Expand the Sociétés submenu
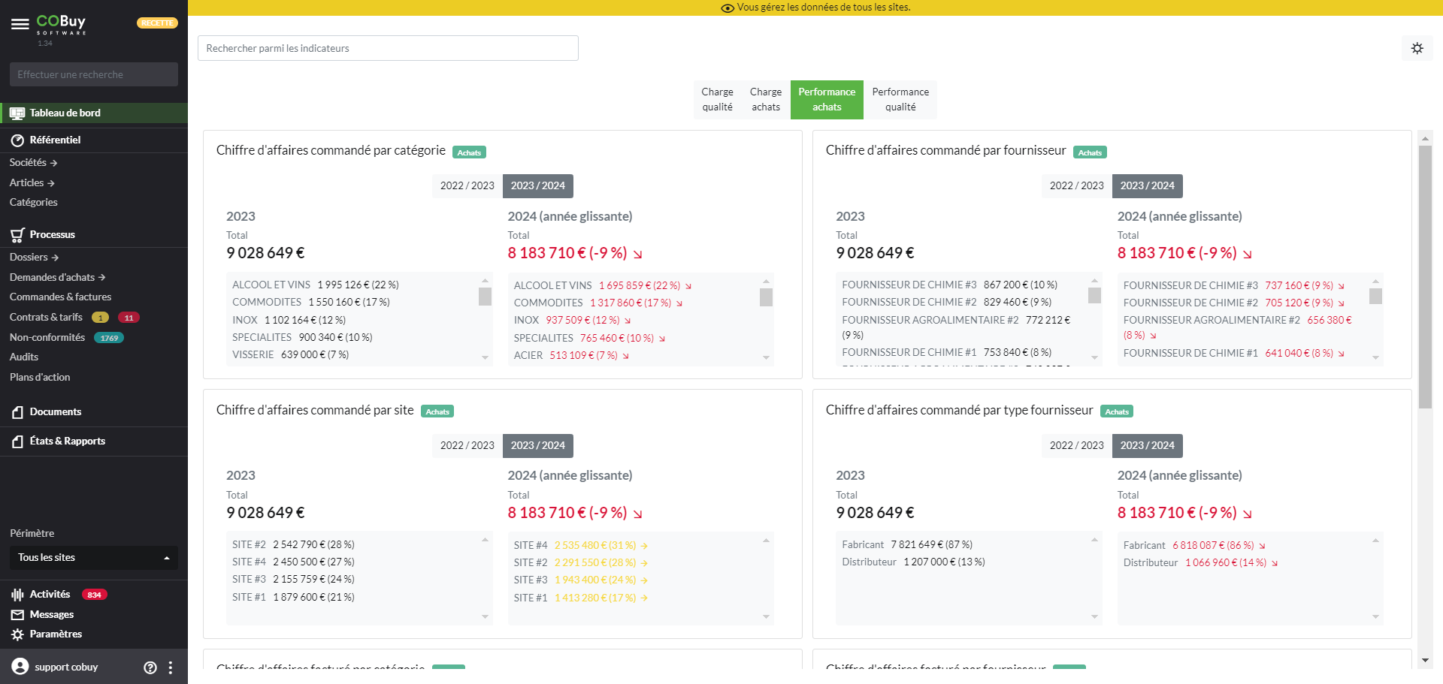The image size is (1443, 684). click(33, 163)
